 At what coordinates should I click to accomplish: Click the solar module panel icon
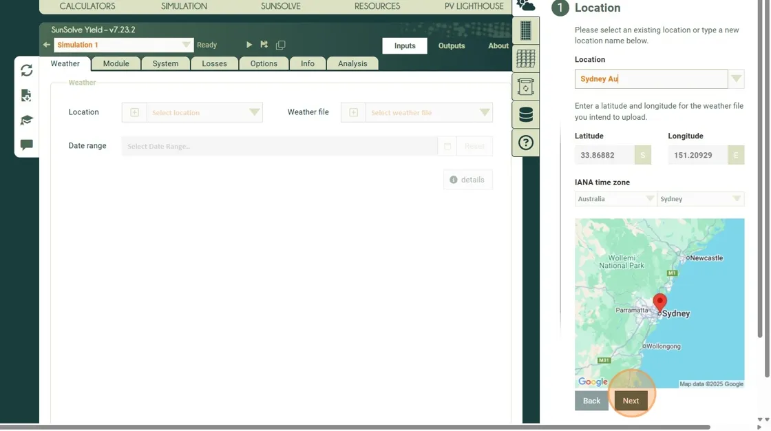click(526, 31)
